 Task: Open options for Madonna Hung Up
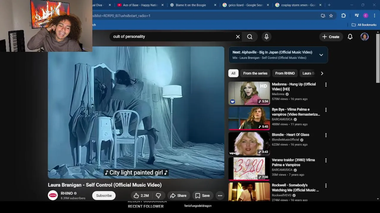click(326, 85)
